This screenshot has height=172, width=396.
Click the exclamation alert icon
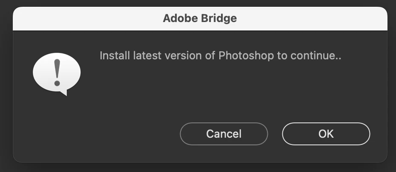pyautogui.click(x=57, y=73)
